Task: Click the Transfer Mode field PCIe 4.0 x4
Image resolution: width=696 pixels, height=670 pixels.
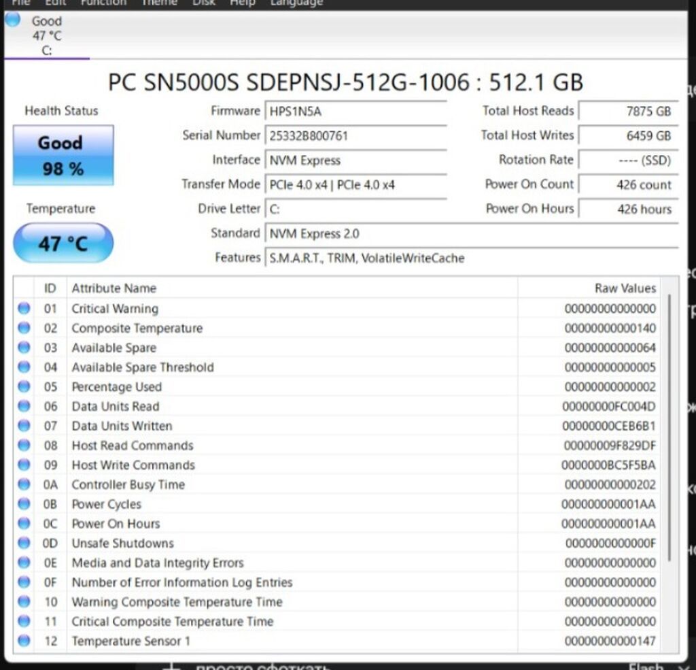Action: click(355, 184)
